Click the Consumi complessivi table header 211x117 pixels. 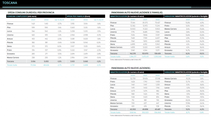click(36, 16)
